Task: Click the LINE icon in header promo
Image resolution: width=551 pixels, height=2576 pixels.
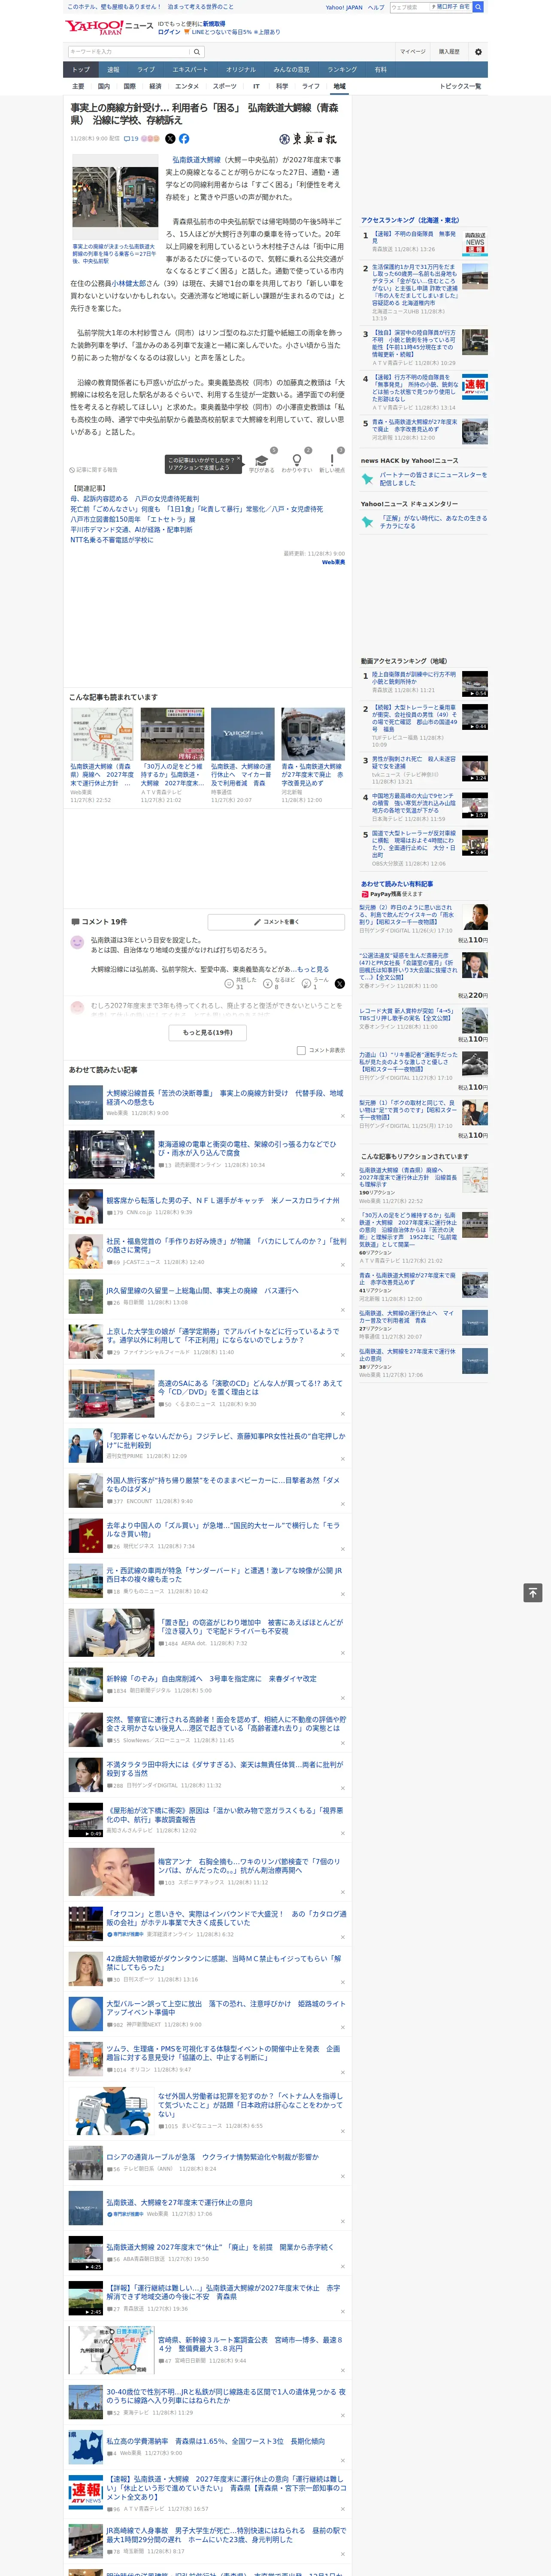Action: (187, 32)
